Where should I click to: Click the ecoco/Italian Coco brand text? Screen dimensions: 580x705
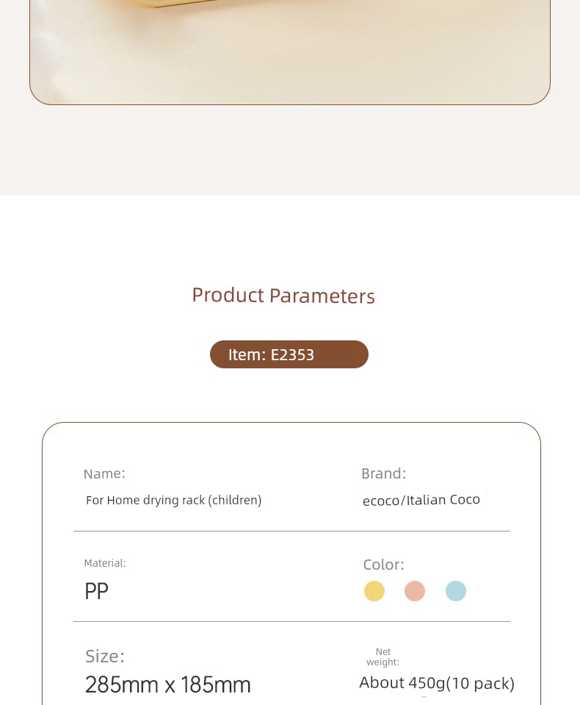(x=421, y=500)
